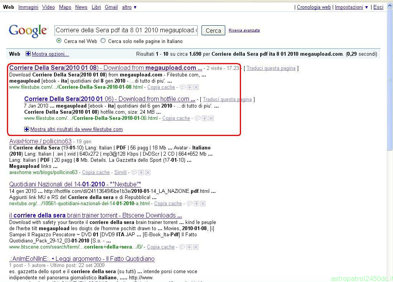Remove the btscene.com result

pos(196,247)
